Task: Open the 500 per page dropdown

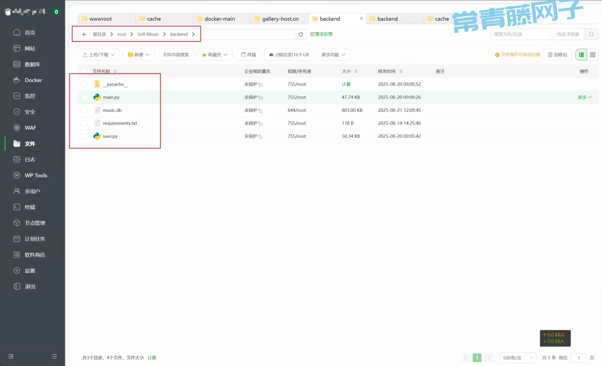Action: 518,358
